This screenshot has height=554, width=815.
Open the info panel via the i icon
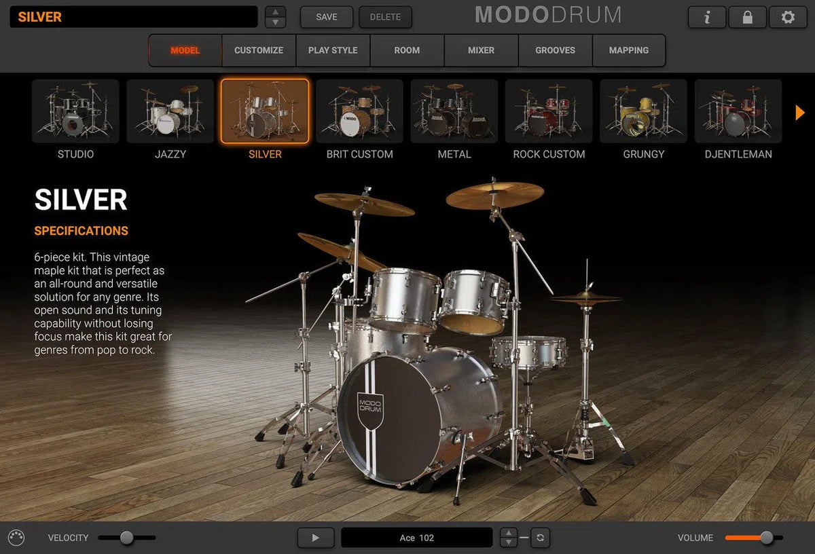click(706, 17)
